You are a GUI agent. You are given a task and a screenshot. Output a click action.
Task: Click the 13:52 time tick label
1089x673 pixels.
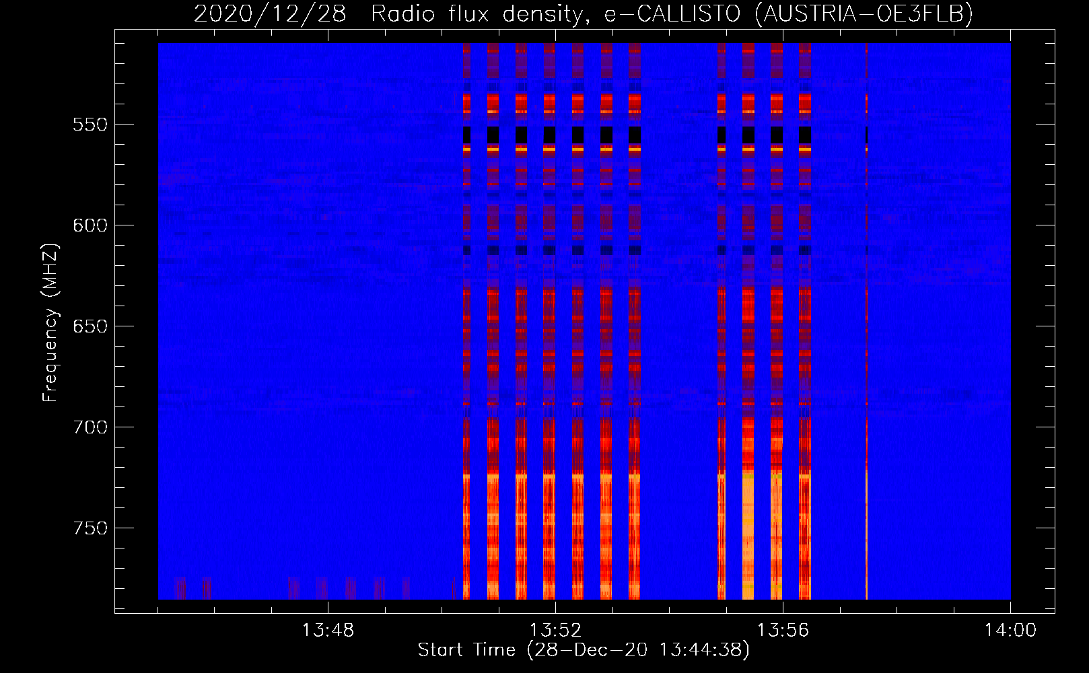click(x=555, y=631)
